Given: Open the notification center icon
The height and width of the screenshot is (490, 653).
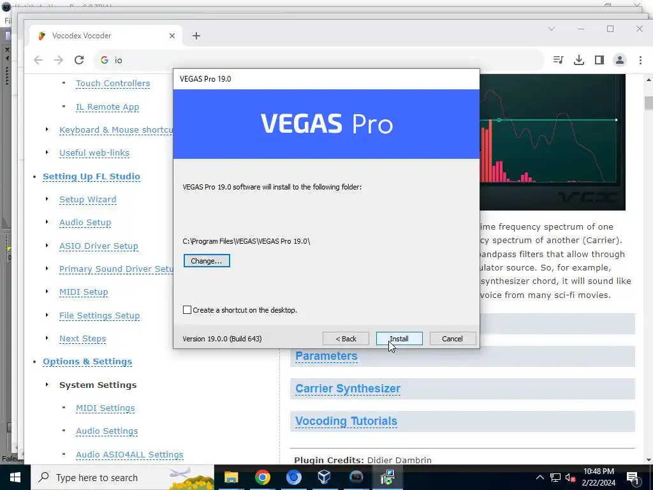Looking at the screenshot, I should (x=633, y=477).
